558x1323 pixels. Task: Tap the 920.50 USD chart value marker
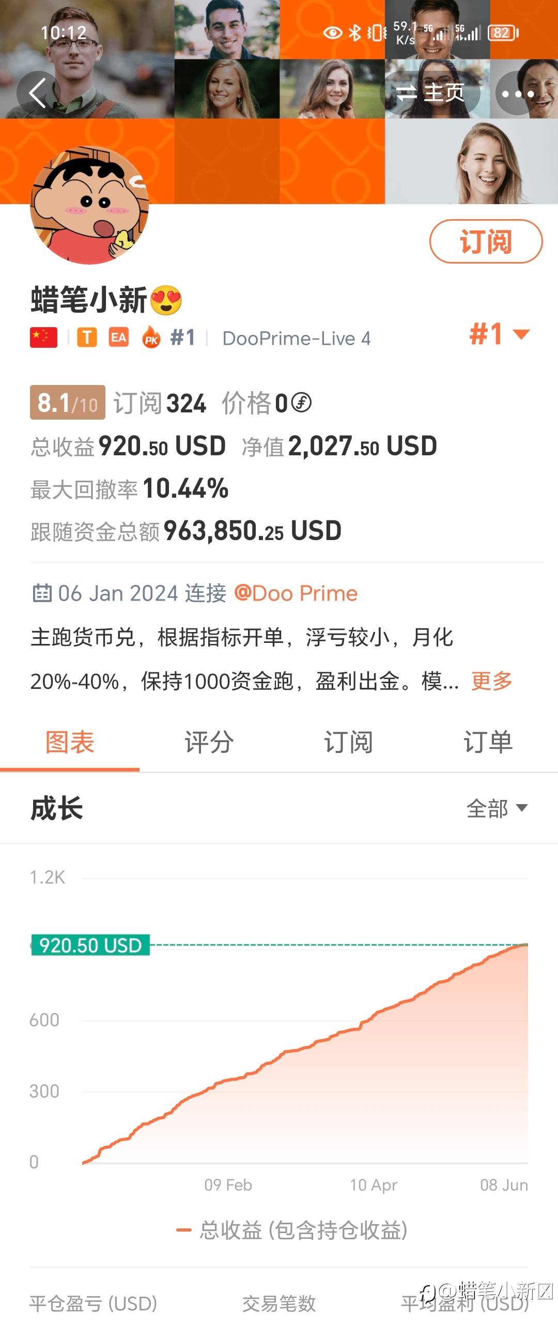point(90,945)
